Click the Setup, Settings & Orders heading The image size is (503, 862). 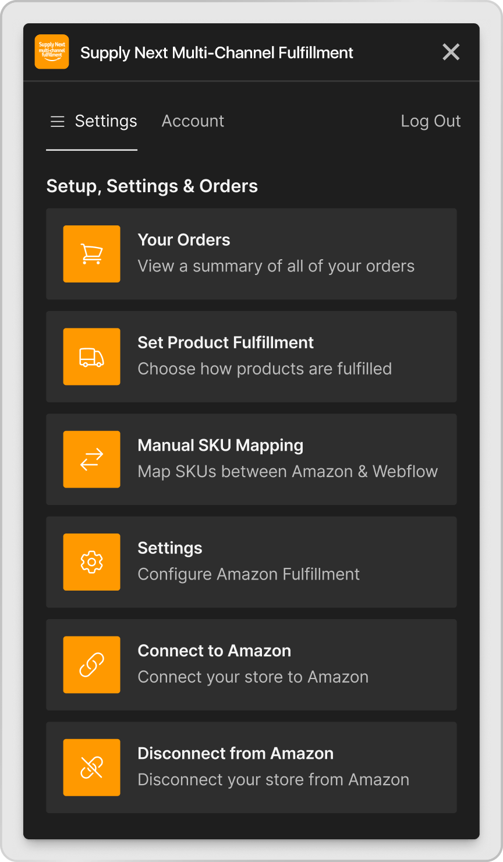pyautogui.click(x=152, y=186)
